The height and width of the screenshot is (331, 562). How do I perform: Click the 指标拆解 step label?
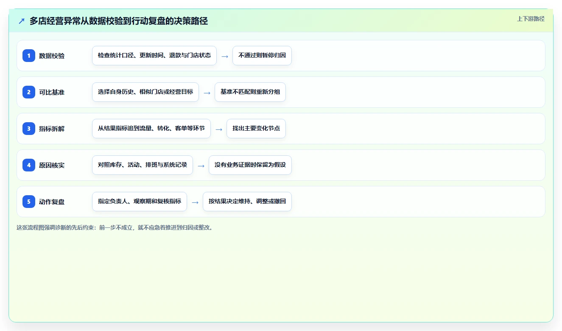[52, 129]
